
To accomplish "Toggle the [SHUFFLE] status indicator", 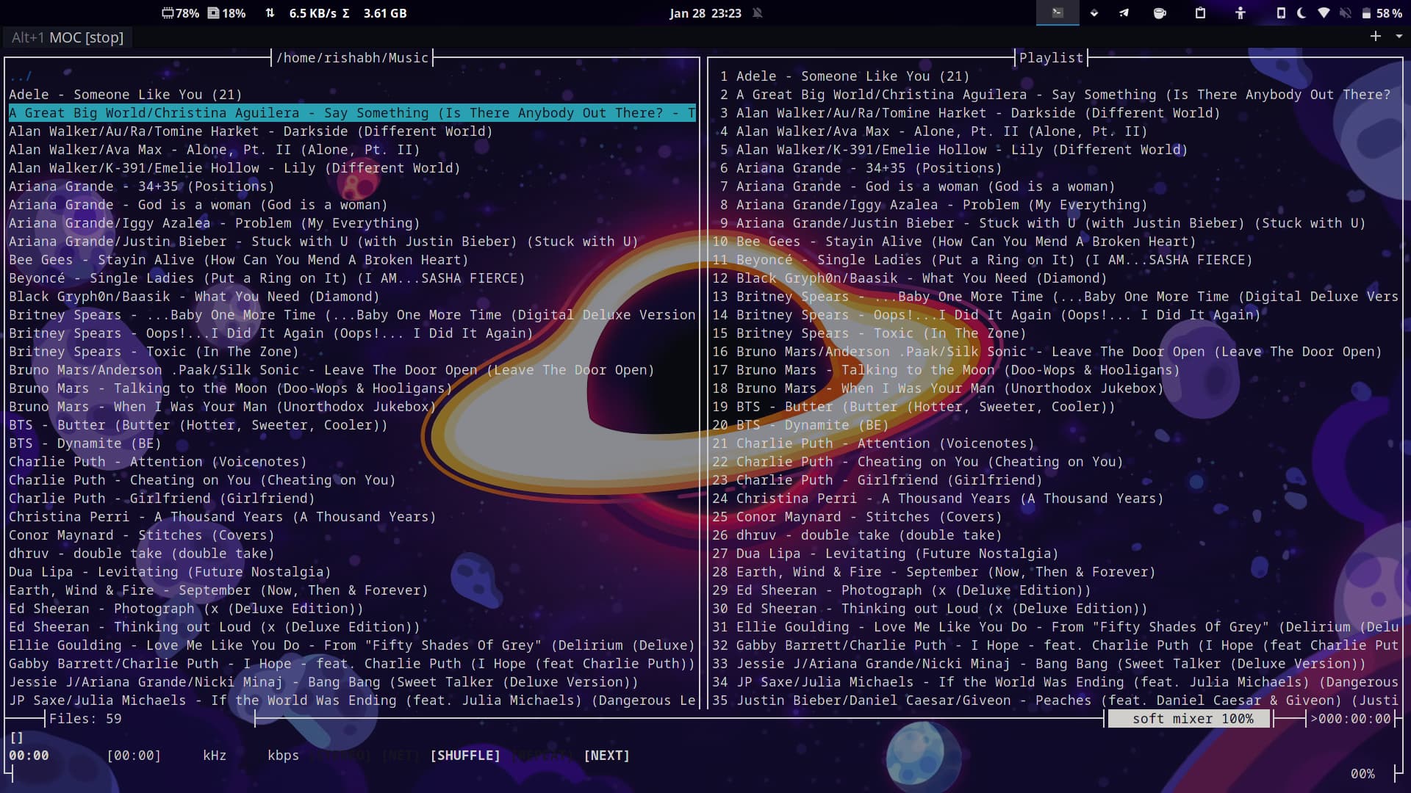I will [x=465, y=756].
